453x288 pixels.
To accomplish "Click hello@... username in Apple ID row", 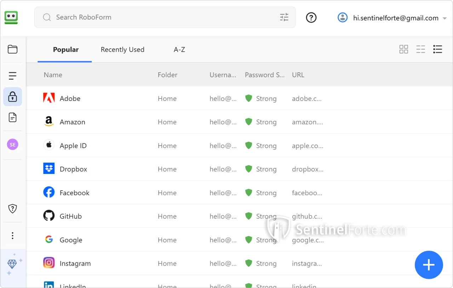I will (223, 146).
